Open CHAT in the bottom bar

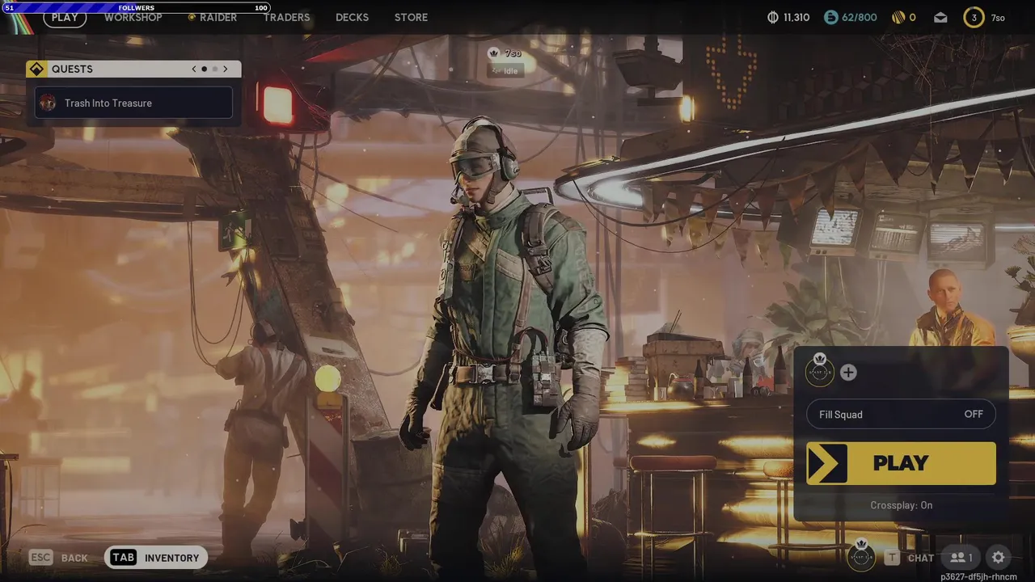[x=921, y=558]
